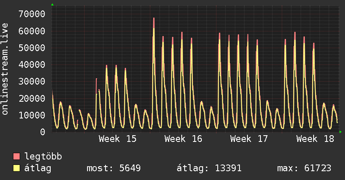Click the 10000 y-axis value

click(32, 115)
